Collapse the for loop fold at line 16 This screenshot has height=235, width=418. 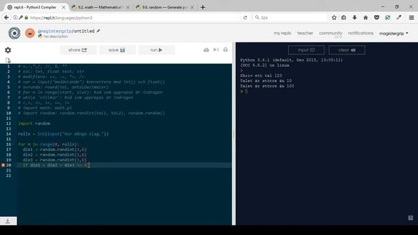point(13,144)
